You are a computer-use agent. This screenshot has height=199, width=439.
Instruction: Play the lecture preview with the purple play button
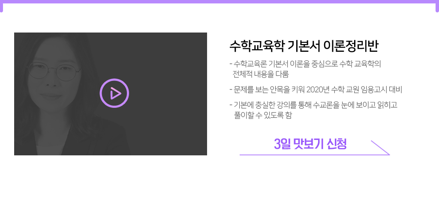click(114, 93)
